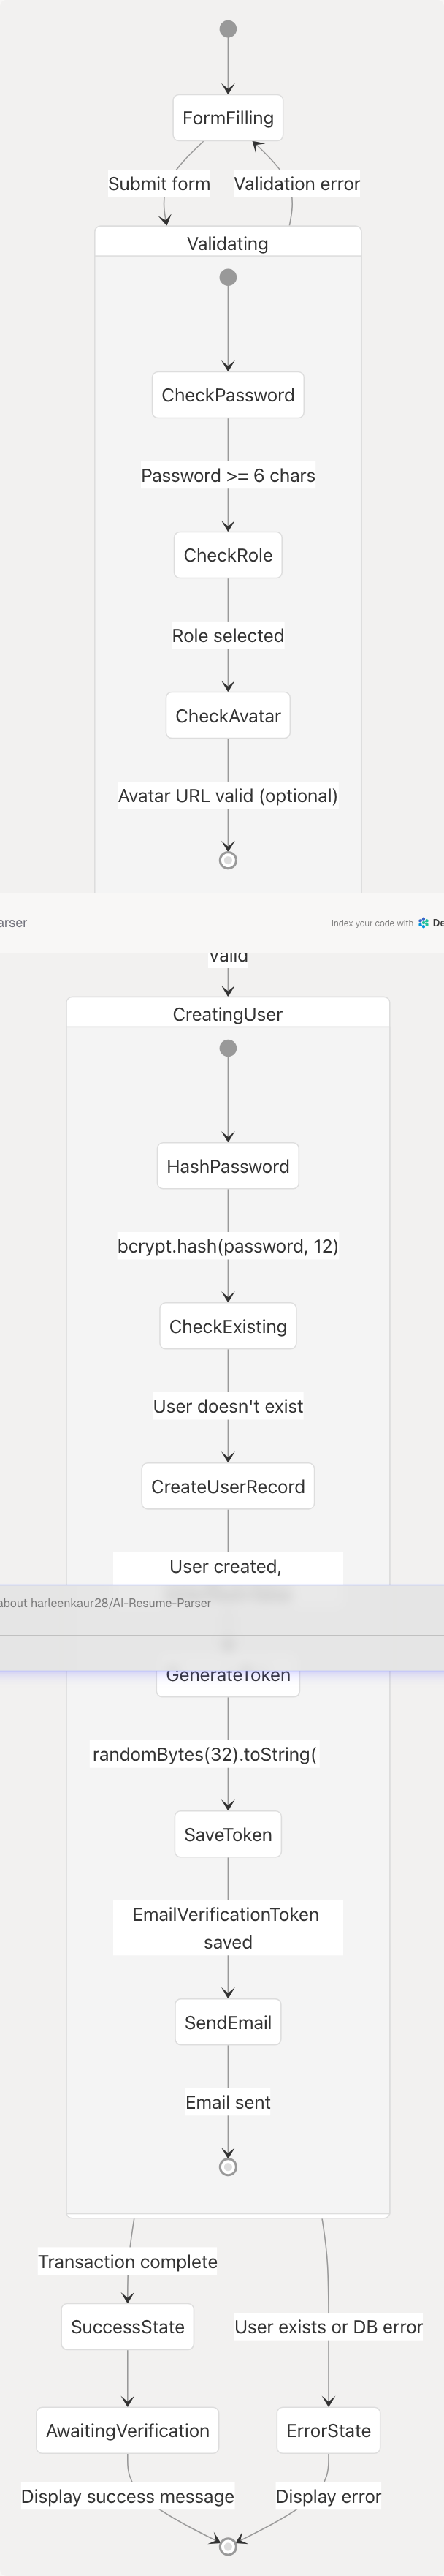This screenshot has width=444, height=2576.
Task: Click the end-state circle below Email sent
Action: point(229,2167)
